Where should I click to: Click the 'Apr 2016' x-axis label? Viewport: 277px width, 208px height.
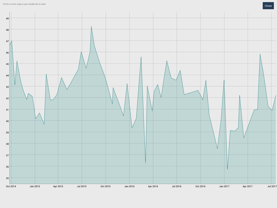[153, 186]
